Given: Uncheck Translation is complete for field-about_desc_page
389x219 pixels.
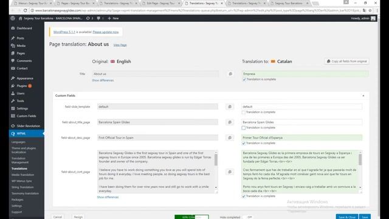Looking at the screenshot, I should pos(244,144).
